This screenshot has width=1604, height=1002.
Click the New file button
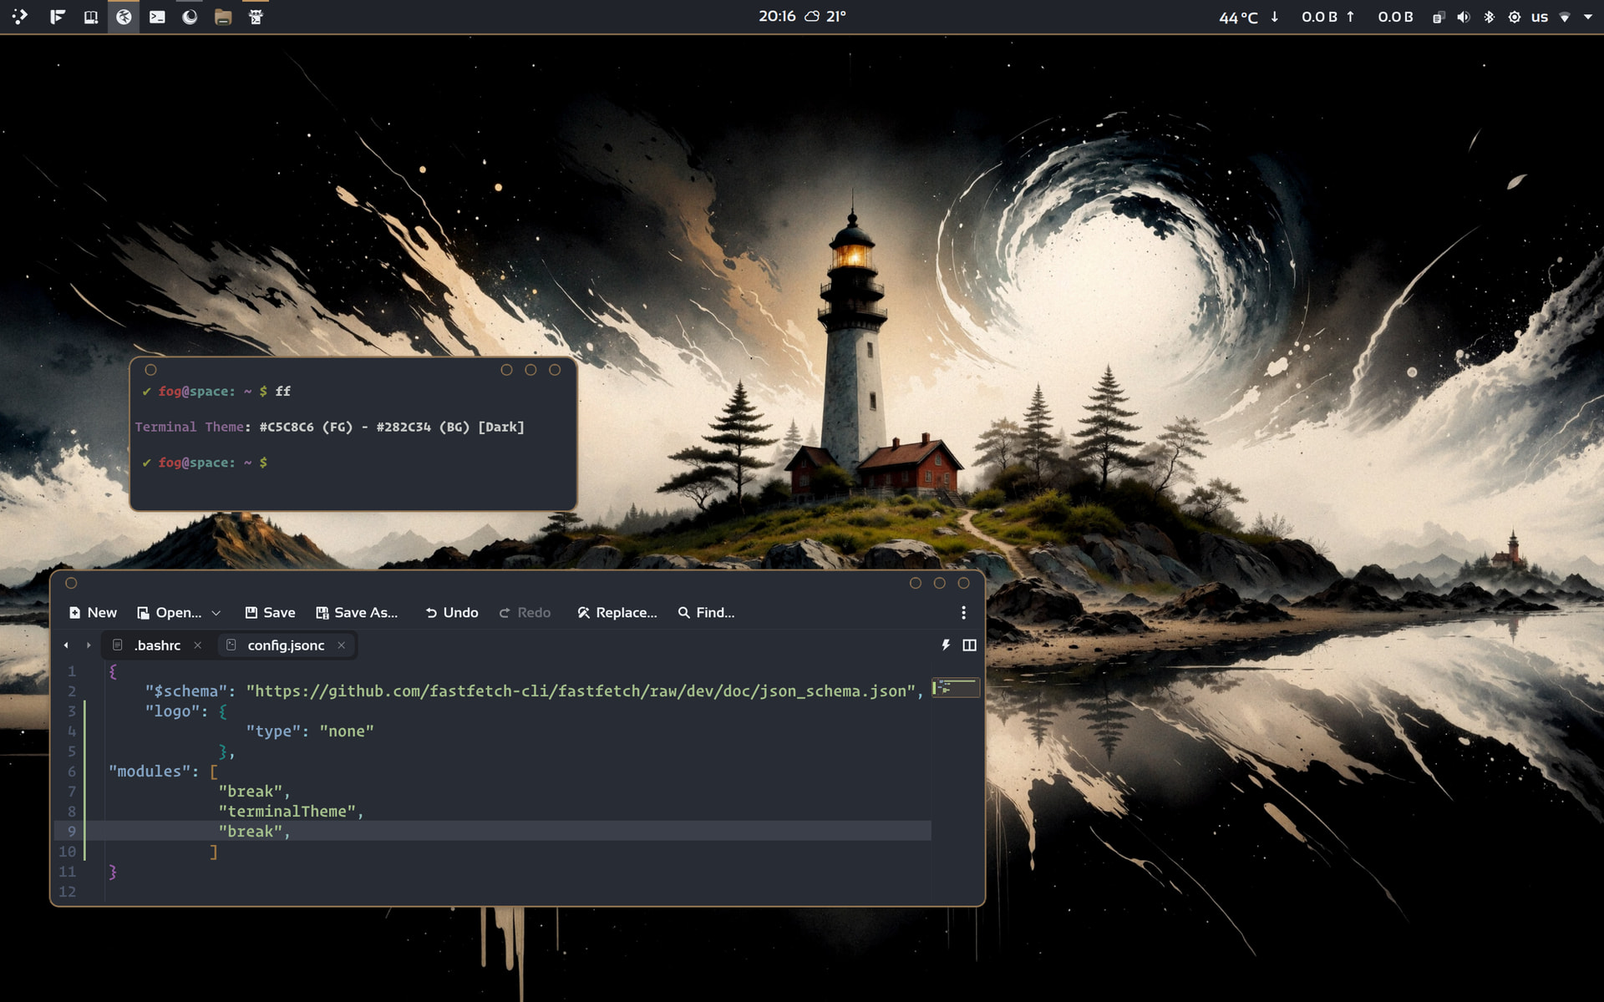coord(93,613)
